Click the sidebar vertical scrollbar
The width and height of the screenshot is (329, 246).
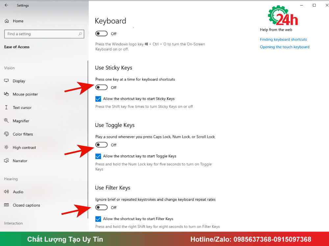(88, 139)
